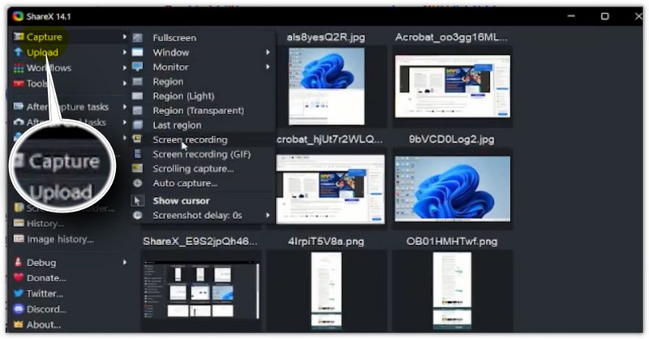Open History window
This screenshot has height=339, width=649.
click(45, 224)
